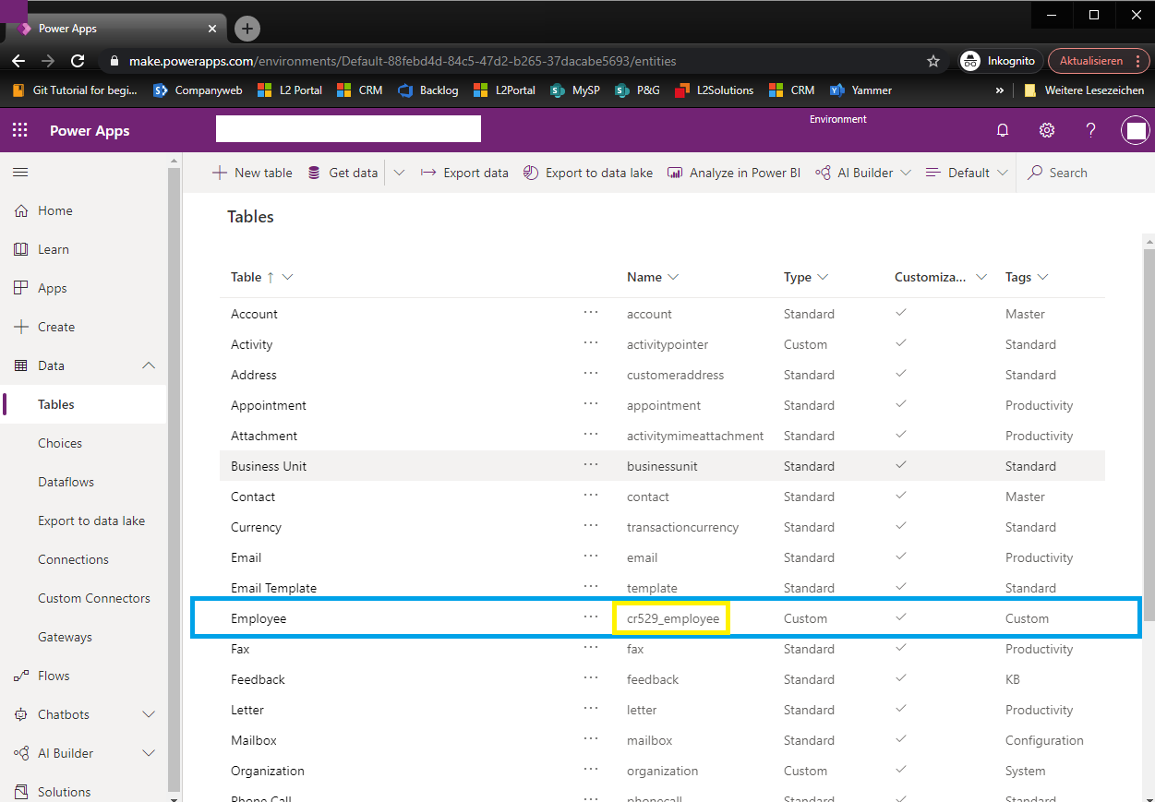Reload the page in browser
This screenshot has width=1155, height=802.
click(x=78, y=61)
